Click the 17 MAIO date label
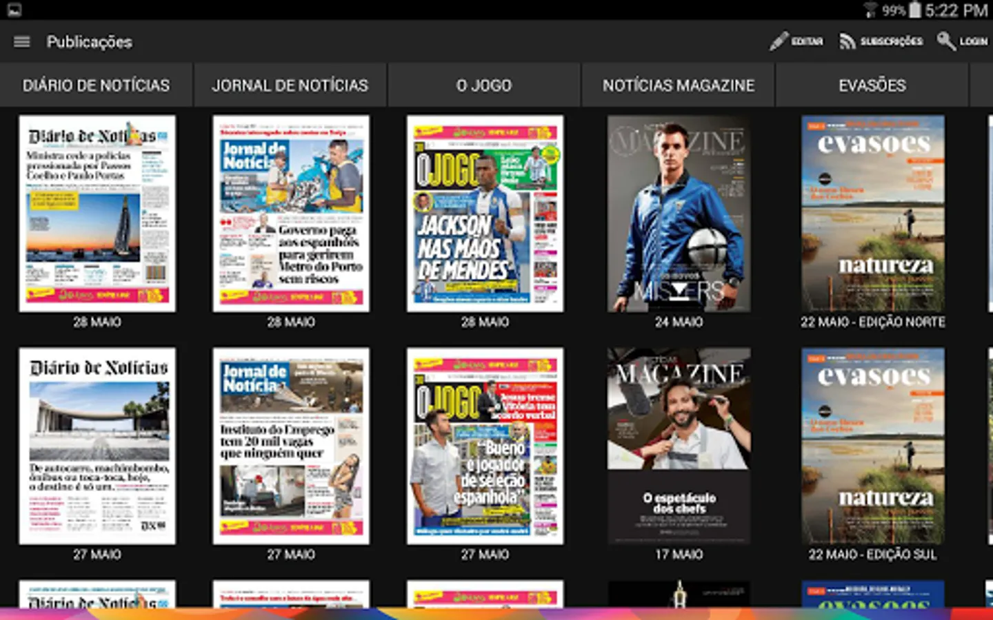The height and width of the screenshot is (620, 993). pyautogui.click(x=679, y=555)
